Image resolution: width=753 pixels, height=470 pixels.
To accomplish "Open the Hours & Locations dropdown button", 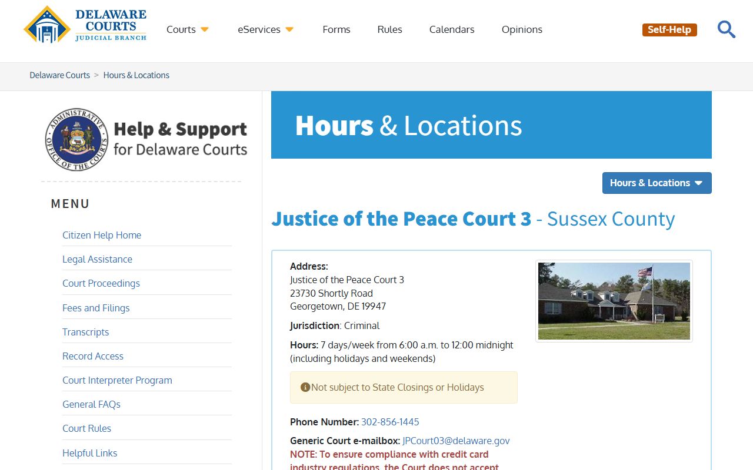I will point(657,183).
